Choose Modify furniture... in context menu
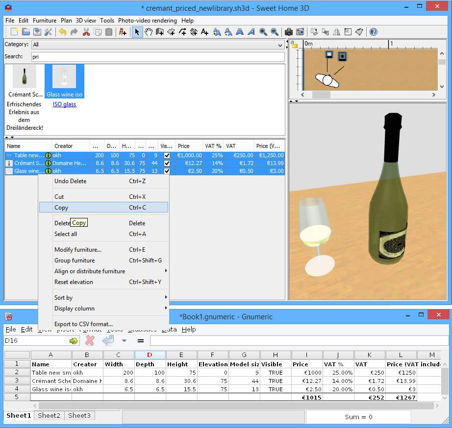 tap(103, 250)
